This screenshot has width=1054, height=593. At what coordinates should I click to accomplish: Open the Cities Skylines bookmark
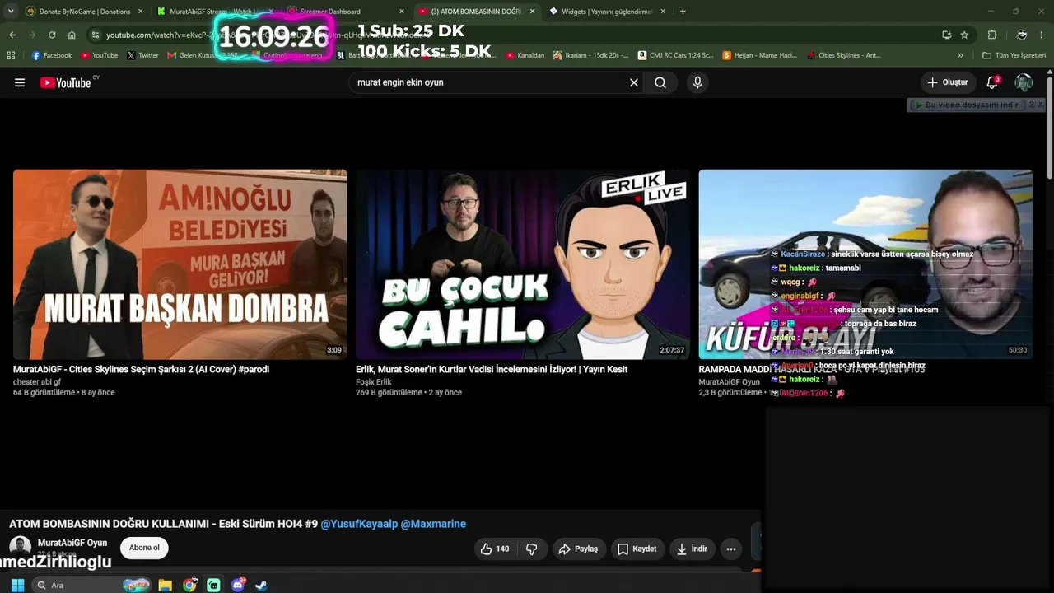point(844,55)
